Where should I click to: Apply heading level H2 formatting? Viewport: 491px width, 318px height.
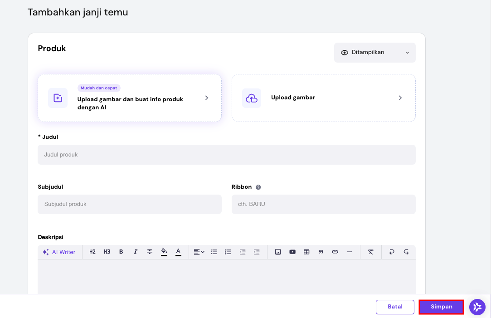coord(92,252)
